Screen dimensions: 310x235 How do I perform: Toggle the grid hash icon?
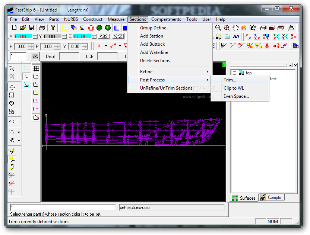pos(36,68)
